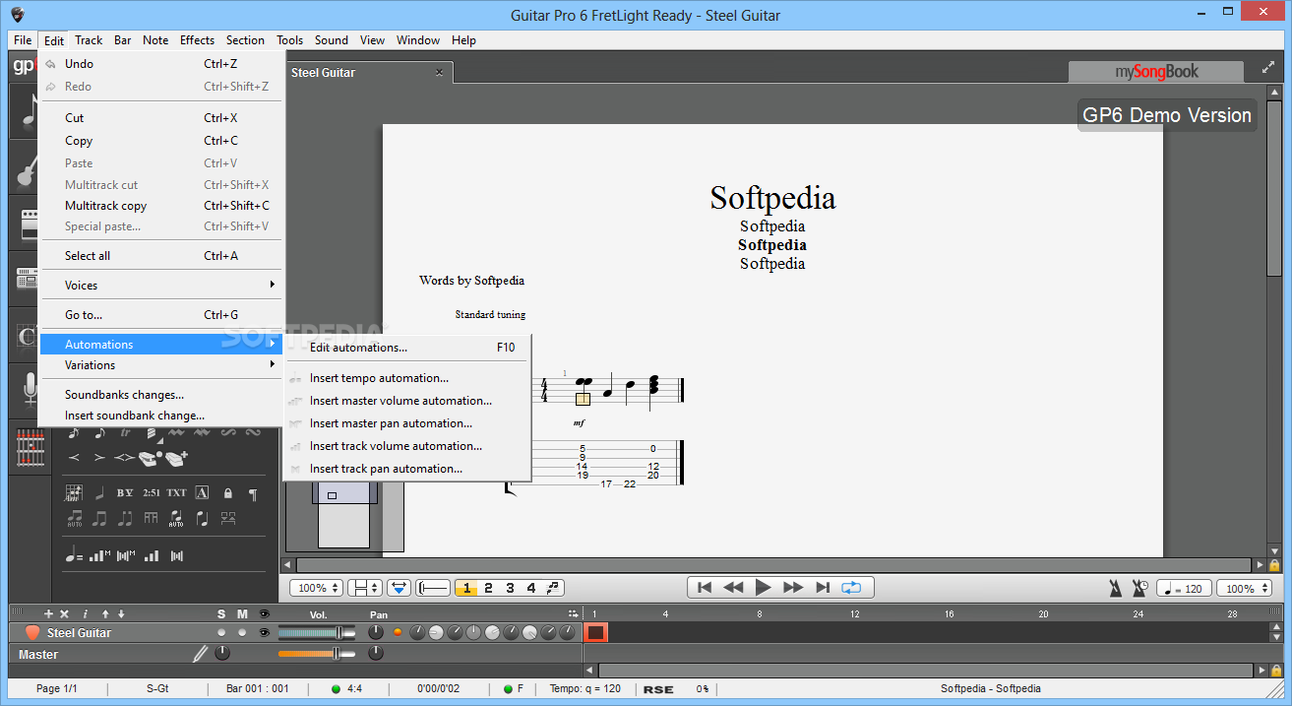Add a new track with plus icon
The width and height of the screenshot is (1292, 706).
point(48,613)
